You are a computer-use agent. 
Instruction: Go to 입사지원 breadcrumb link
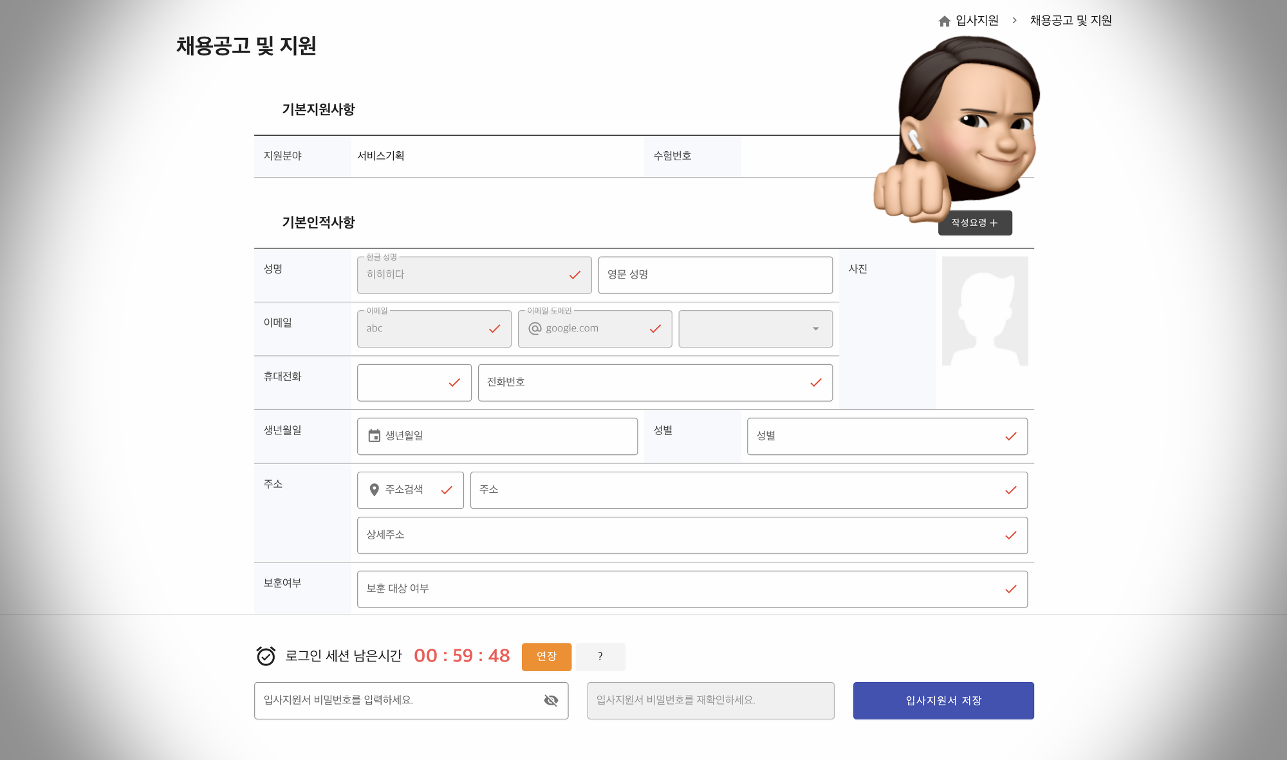coord(977,21)
